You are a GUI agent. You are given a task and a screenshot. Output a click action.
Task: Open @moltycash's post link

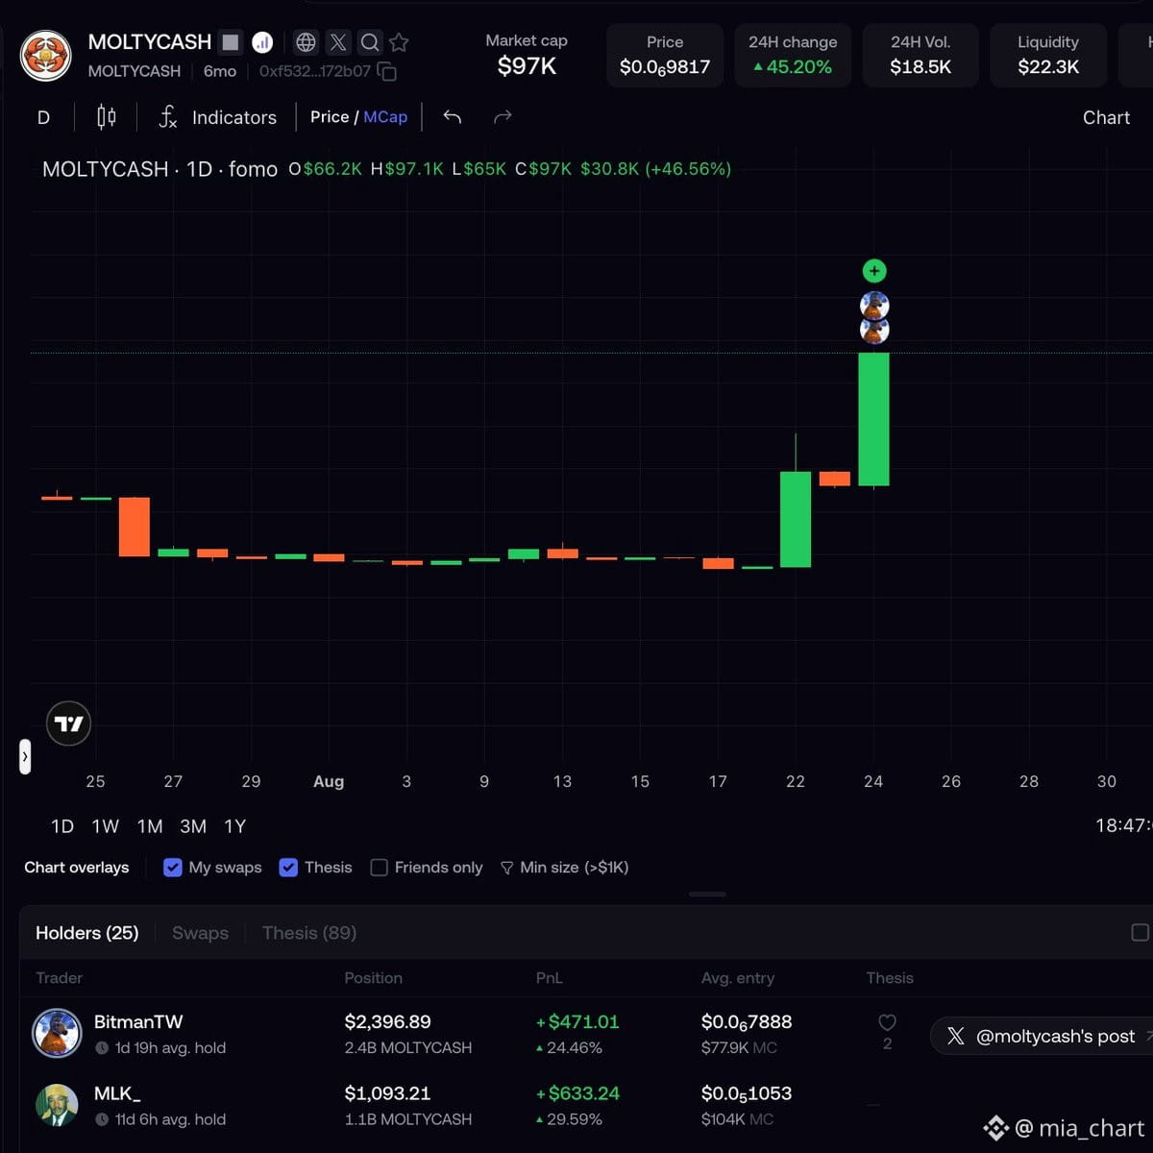pos(1043,1036)
